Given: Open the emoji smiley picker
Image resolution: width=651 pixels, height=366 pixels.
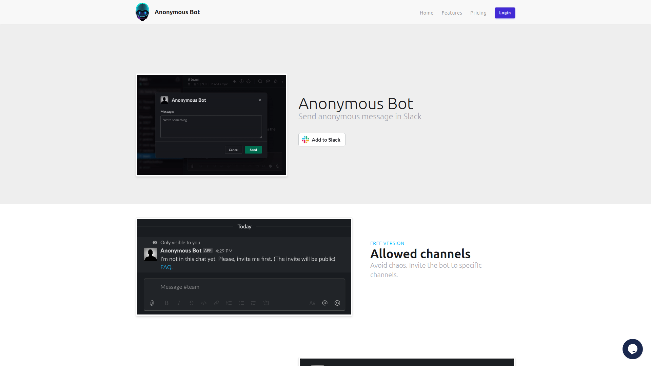Looking at the screenshot, I should pos(337,303).
